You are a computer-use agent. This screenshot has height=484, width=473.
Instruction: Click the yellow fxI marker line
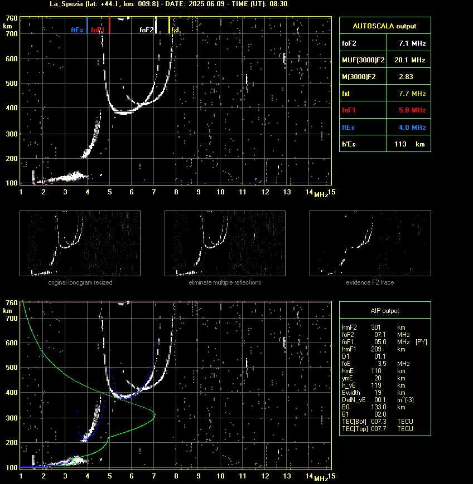pos(169,25)
